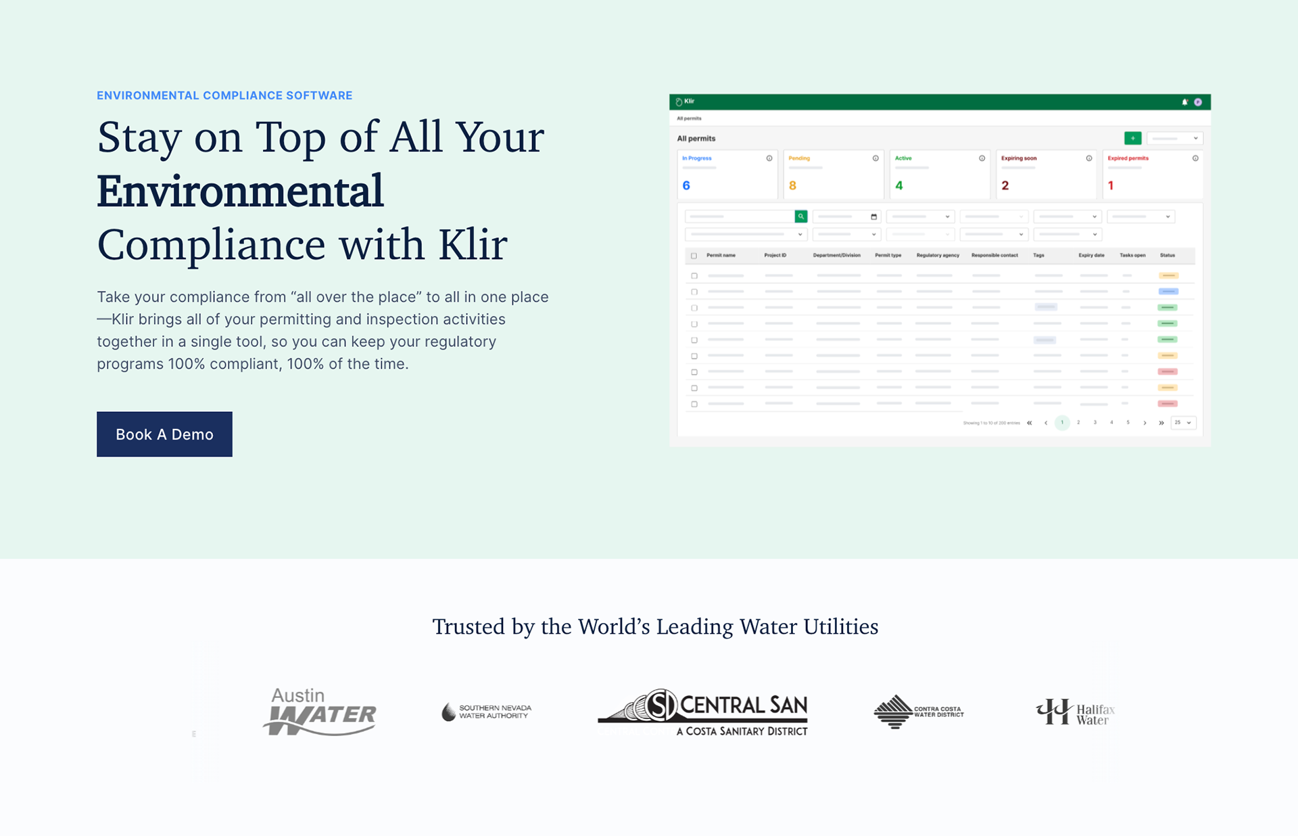Click the Status column header
Screen dimensions: 1298x836
click(1168, 256)
